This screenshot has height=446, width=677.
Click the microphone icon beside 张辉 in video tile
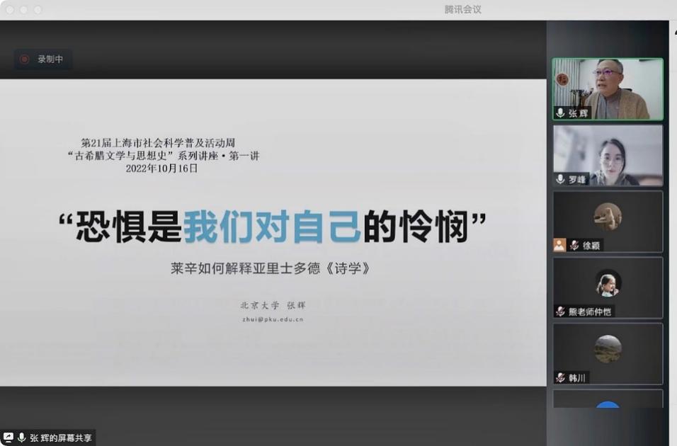tap(560, 113)
